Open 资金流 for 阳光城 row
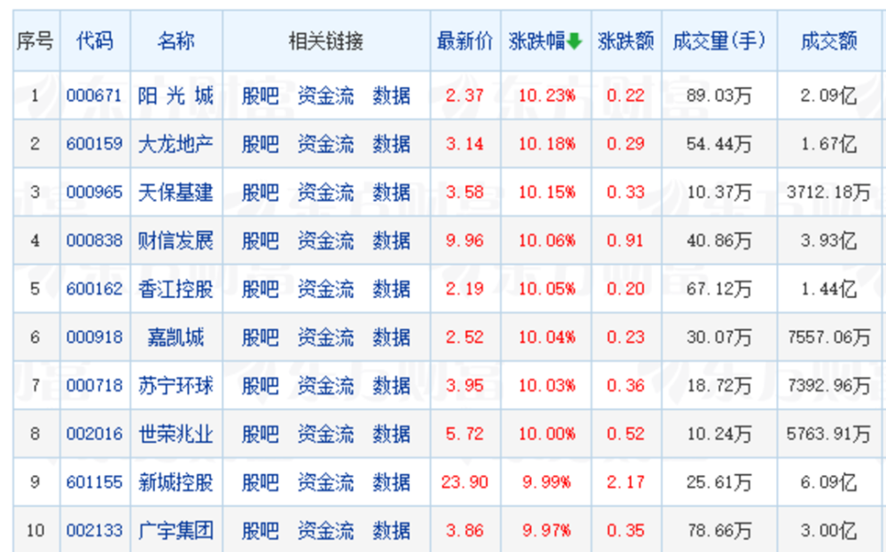Image resolution: width=886 pixels, height=552 pixels. click(326, 96)
